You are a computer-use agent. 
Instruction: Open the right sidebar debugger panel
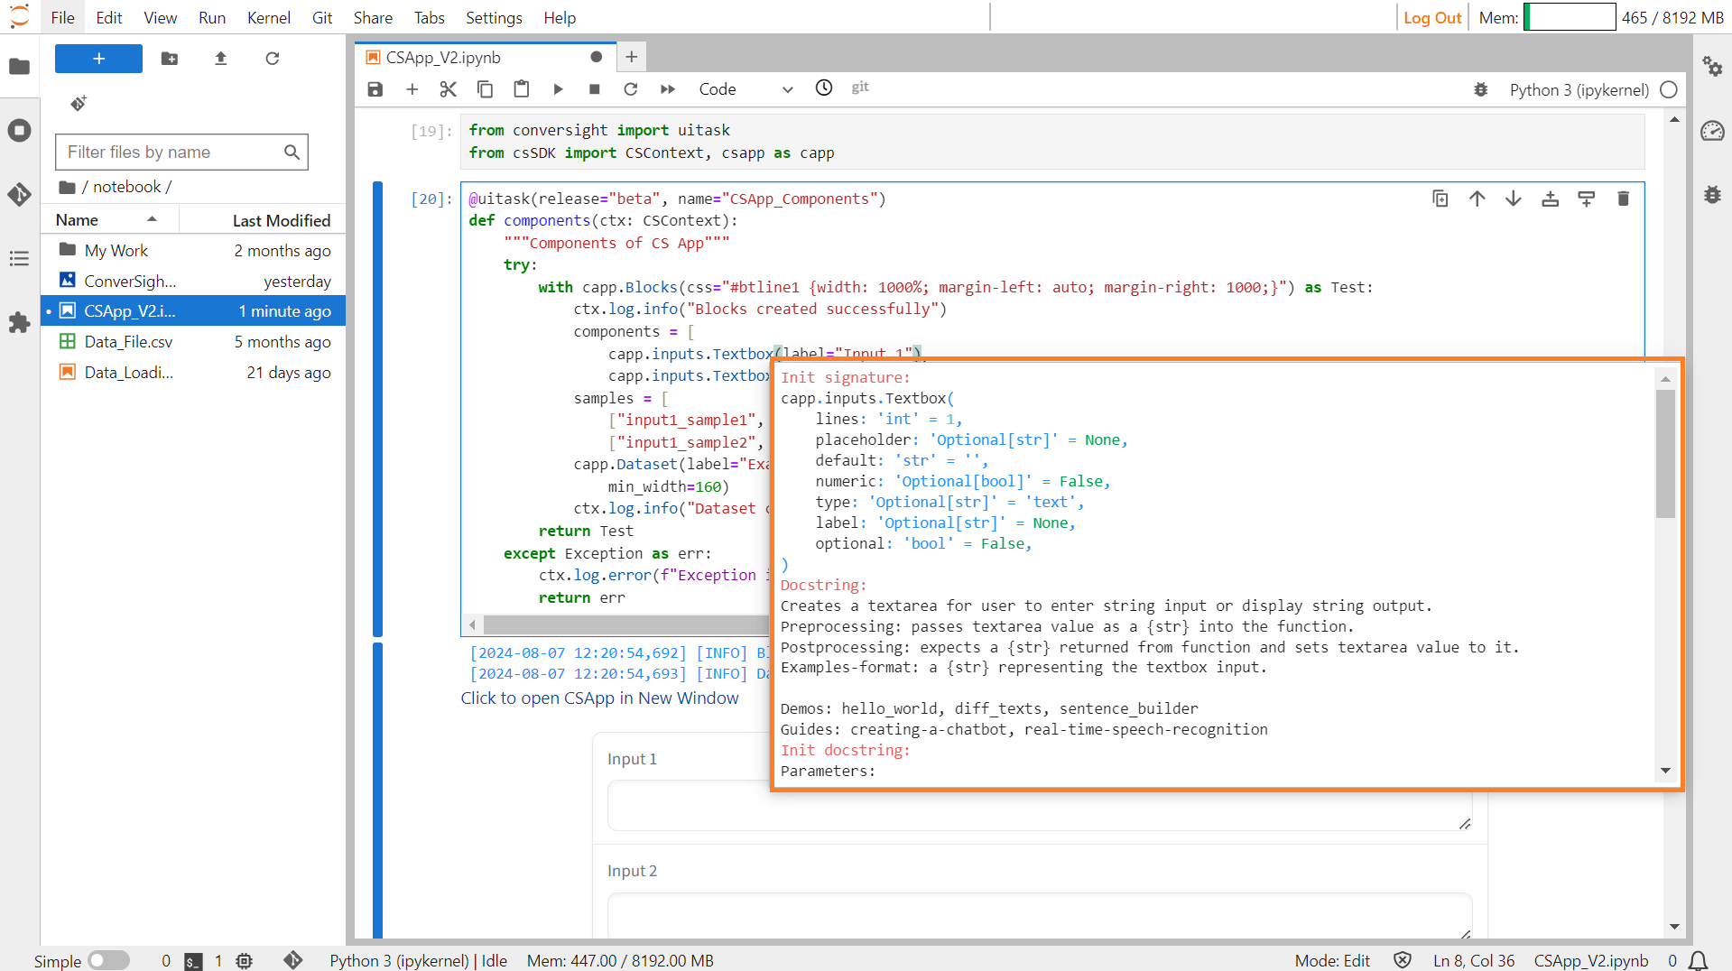1712,194
